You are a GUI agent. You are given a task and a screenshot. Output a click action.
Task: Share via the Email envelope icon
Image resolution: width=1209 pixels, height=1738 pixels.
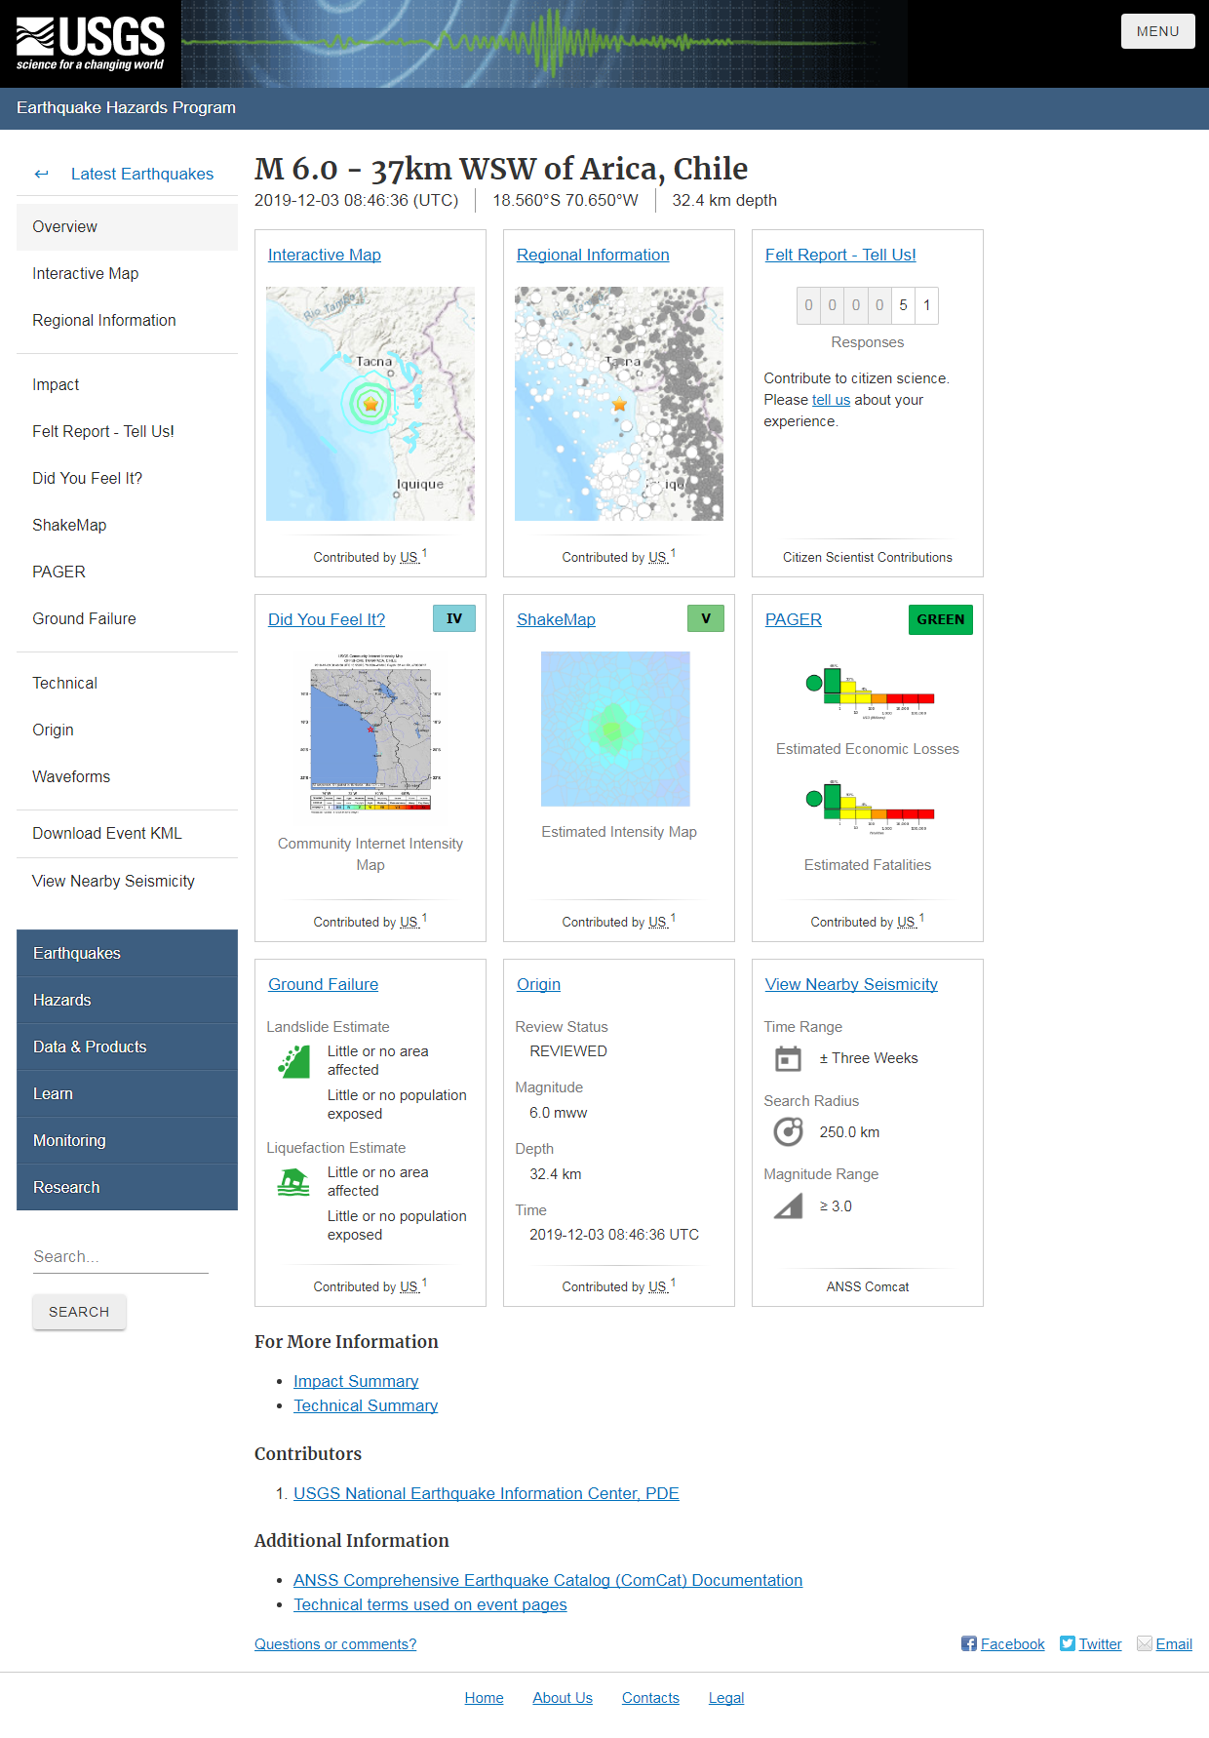pyautogui.click(x=1145, y=1643)
